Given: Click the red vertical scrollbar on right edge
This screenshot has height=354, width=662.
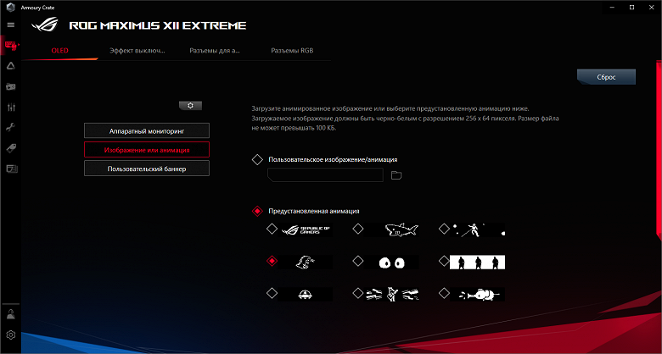Looking at the screenshot, I should [659, 152].
